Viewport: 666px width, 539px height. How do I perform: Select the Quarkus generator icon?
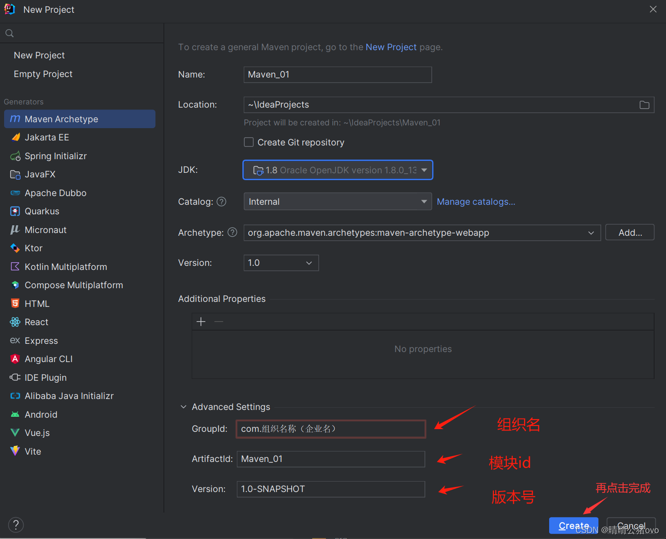coord(15,211)
